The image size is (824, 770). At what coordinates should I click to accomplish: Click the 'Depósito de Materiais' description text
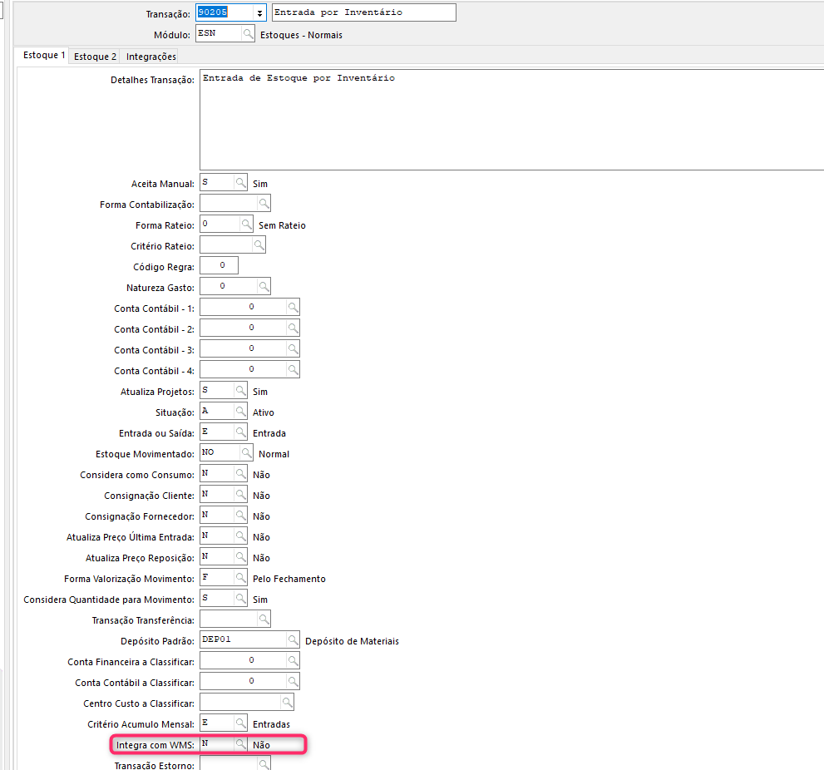(352, 641)
